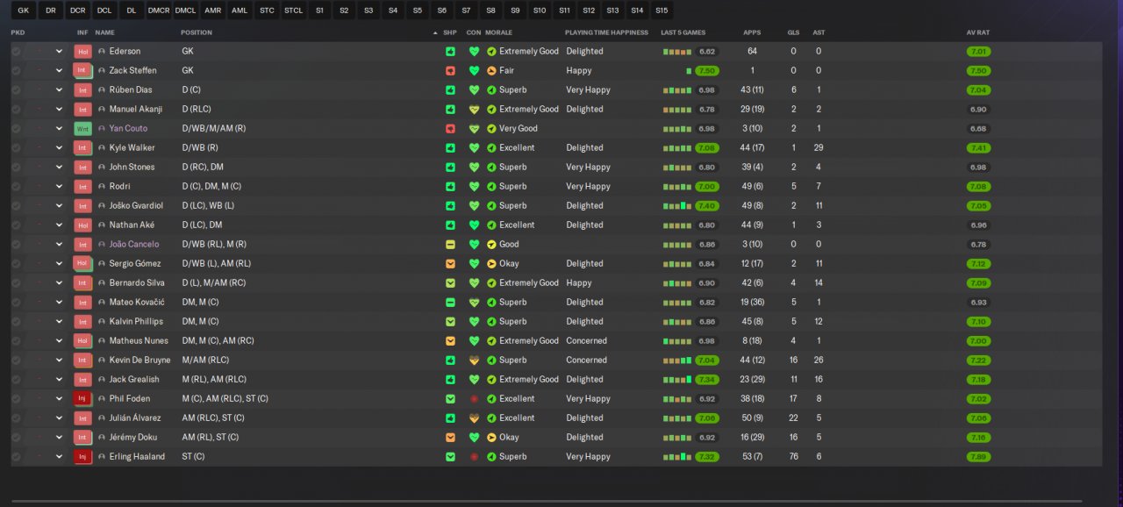The image size is (1123, 507).
Task: Select the S1 substitute slot tab
Action: pyautogui.click(x=319, y=11)
